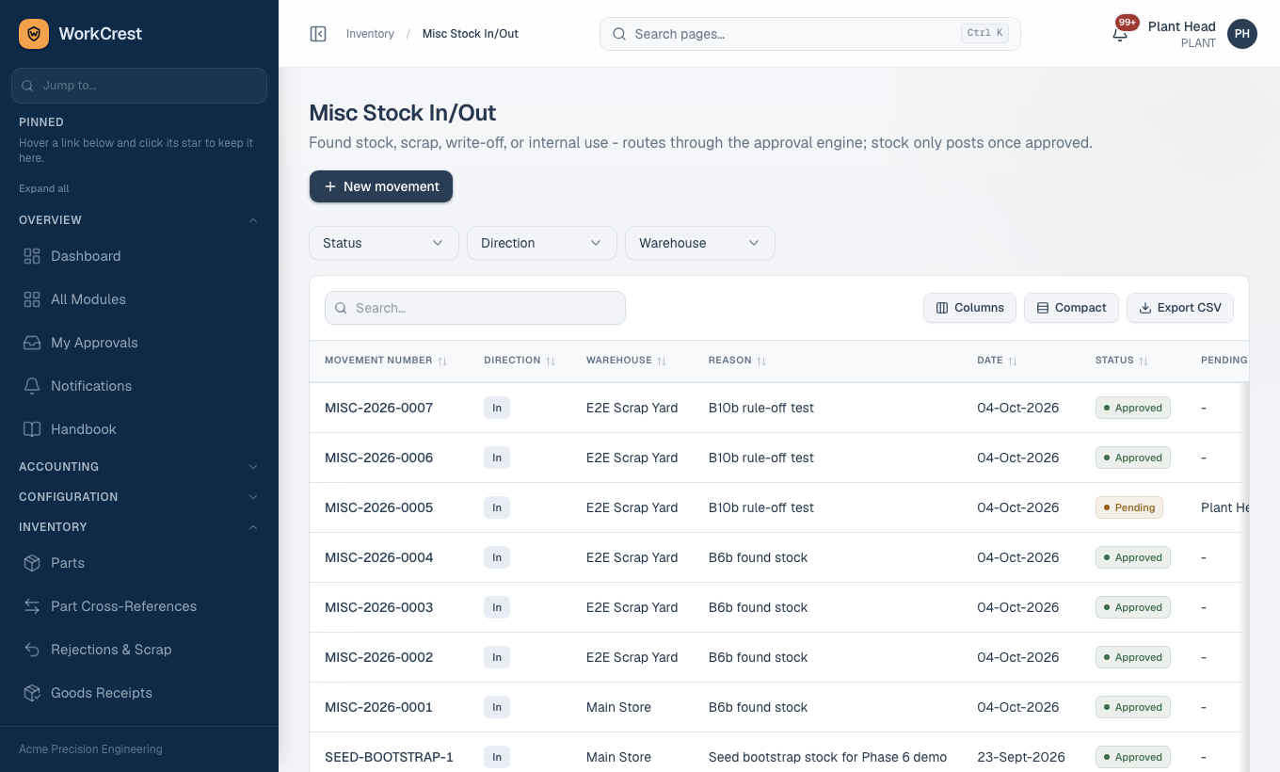This screenshot has width=1280, height=772.
Task: Click the table Search field
Action: click(x=475, y=308)
